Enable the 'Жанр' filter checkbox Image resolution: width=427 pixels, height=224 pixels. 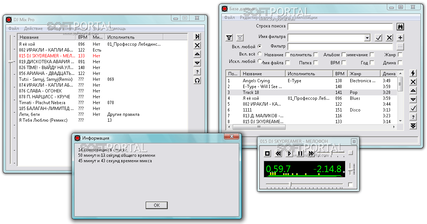pos(400,55)
